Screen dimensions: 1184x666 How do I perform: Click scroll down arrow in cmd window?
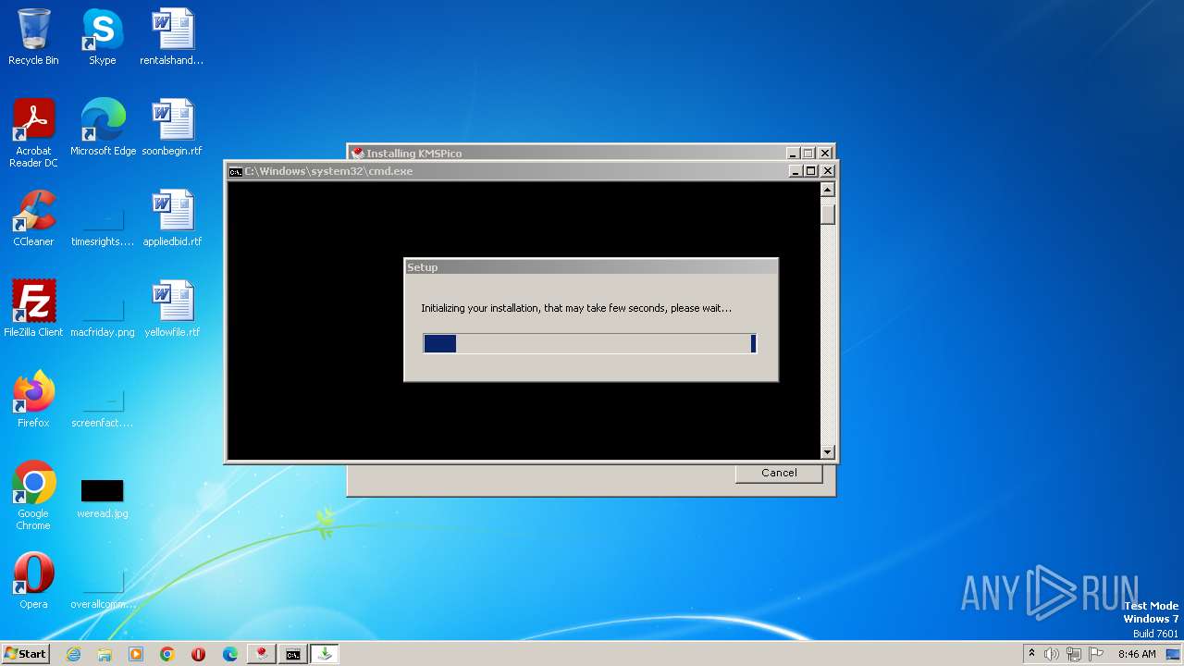(828, 452)
